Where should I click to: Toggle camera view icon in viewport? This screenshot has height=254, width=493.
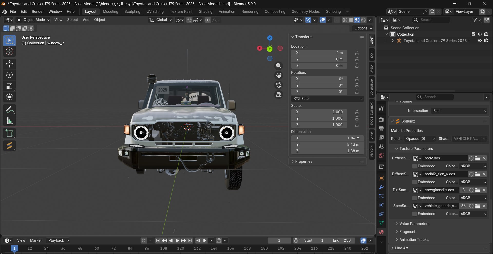click(279, 85)
